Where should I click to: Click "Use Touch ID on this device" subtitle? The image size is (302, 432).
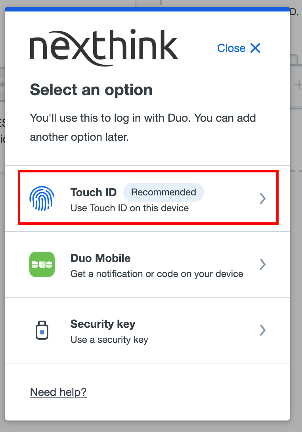click(130, 208)
